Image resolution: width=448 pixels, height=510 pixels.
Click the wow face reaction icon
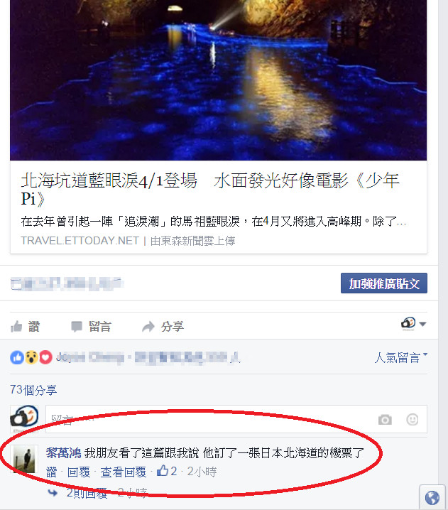(x=31, y=357)
